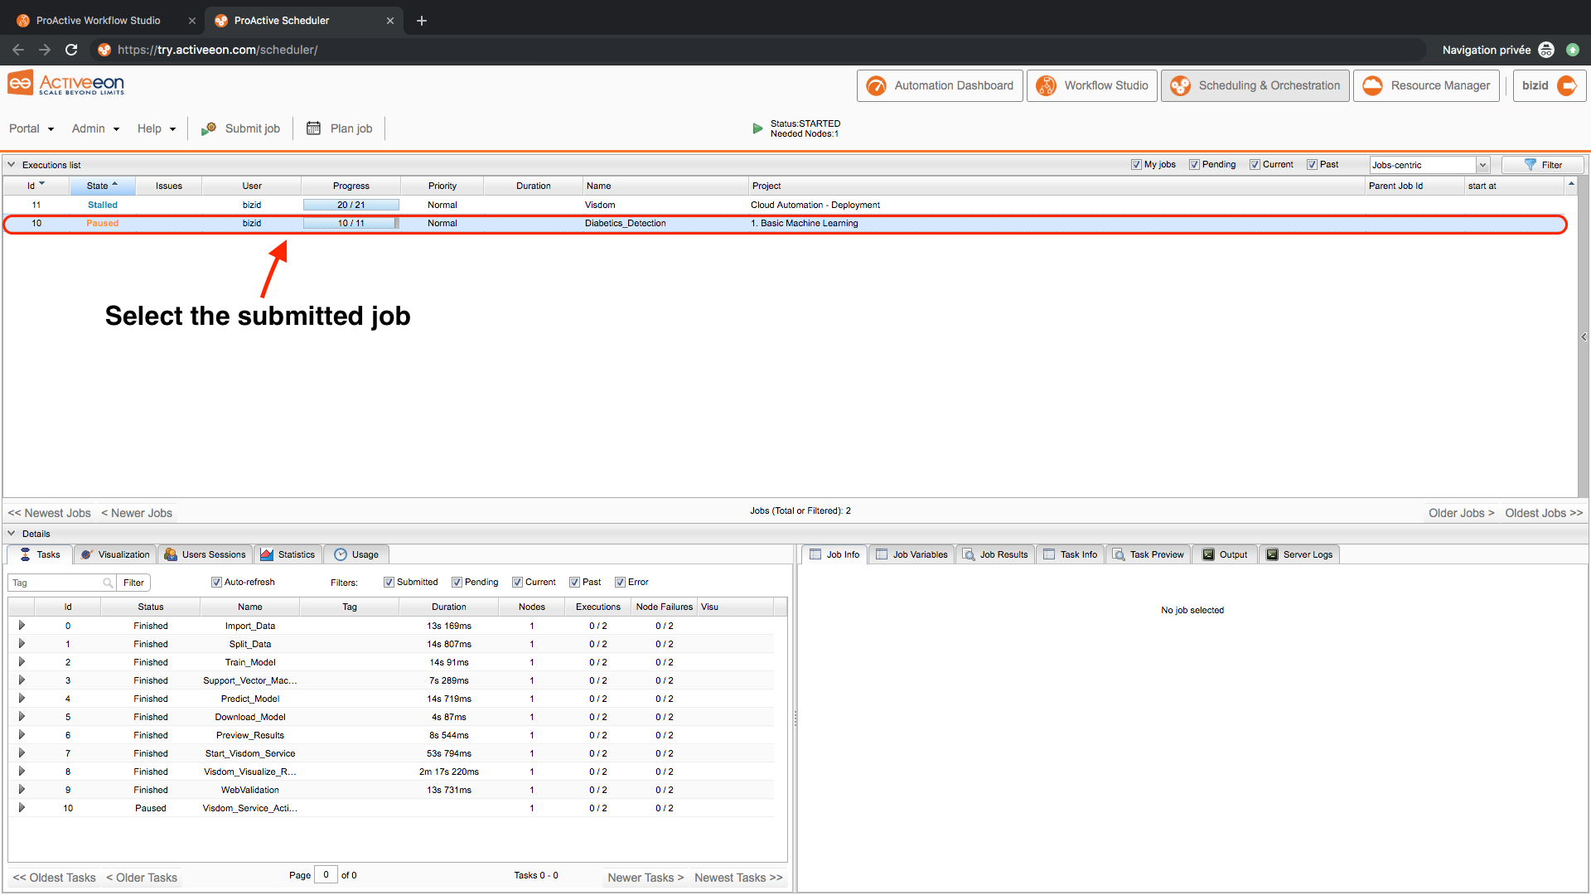The image size is (1591, 895).
Task: Go to Older Jobs page
Action: pos(1461,513)
